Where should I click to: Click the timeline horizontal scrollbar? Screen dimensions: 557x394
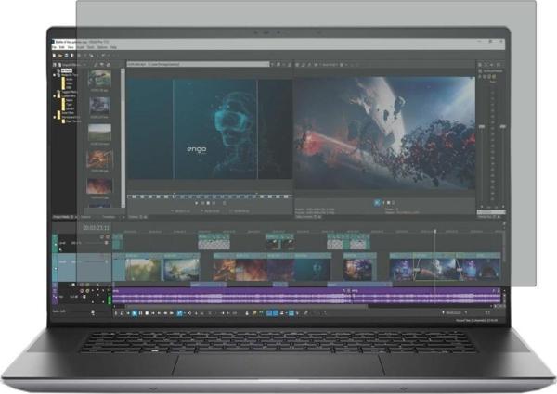[x=246, y=306]
